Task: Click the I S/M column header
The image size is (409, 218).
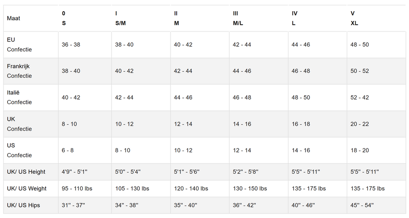Action: click(x=120, y=18)
